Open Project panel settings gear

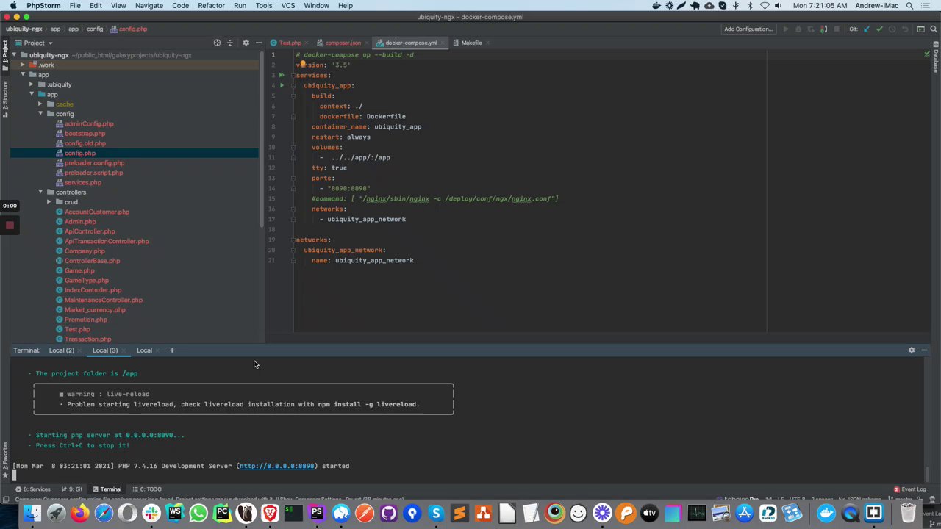coord(246,43)
